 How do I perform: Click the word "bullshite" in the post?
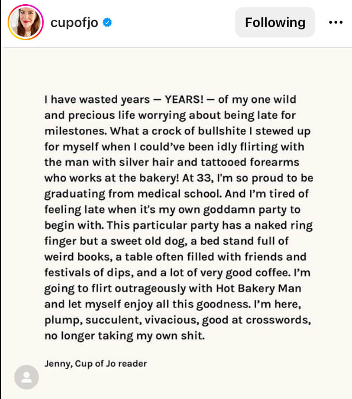pos(222,131)
